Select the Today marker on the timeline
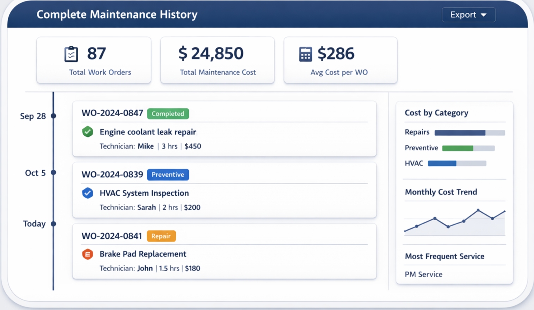 pos(53,224)
